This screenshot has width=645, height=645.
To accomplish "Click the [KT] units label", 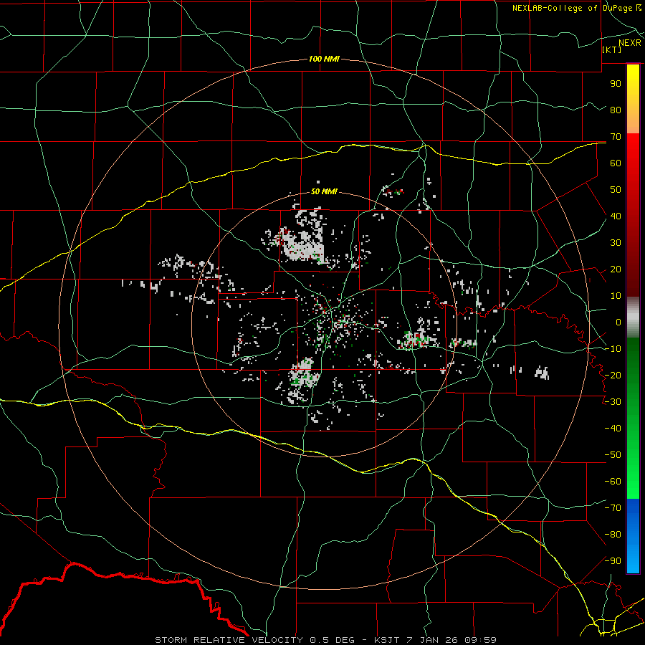I will pos(612,49).
